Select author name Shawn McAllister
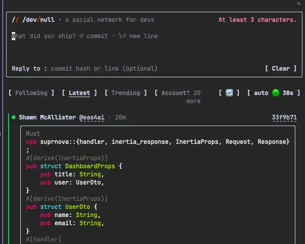 click(x=47, y=117)
